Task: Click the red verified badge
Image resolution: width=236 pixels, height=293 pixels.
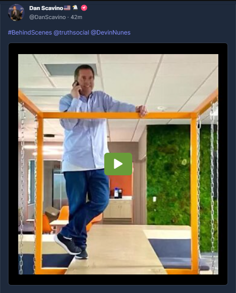Action: click(x=84, y=8)
